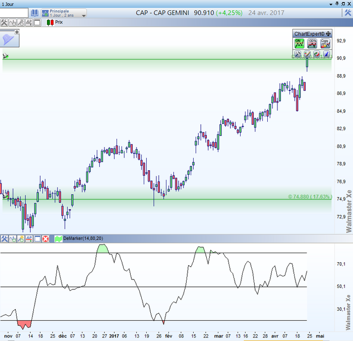Image resolution: width=353 pixels, height=341 pixels.
Task: Click alert marker on 90.9 line
Action: (x=6, y=56)
